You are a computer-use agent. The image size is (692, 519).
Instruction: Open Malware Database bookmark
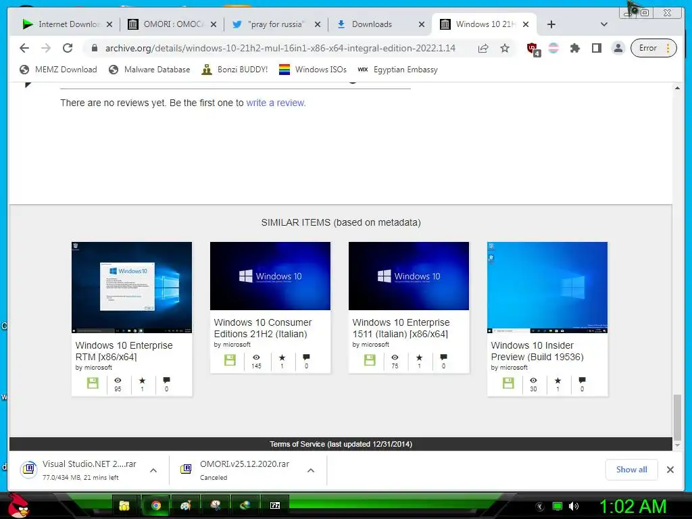coord(149,70)
